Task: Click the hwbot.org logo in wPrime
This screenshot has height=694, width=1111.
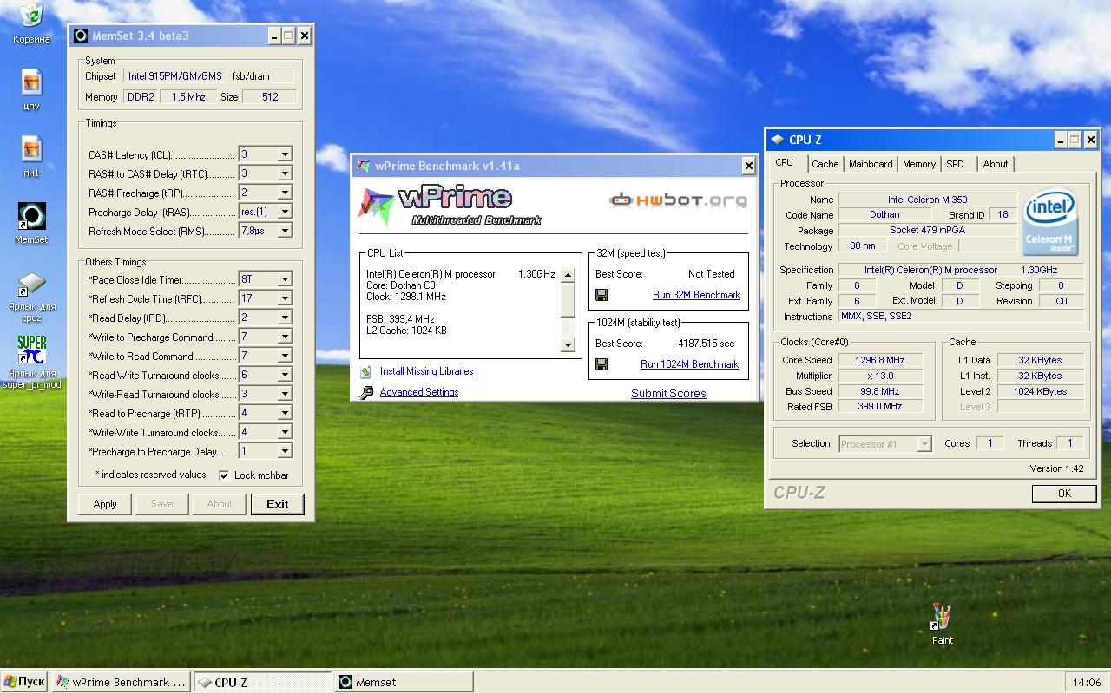Action: (678, 200)
